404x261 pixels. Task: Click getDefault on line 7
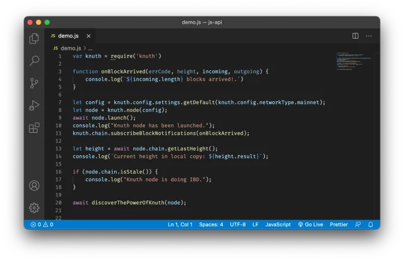tap(199, 102)
